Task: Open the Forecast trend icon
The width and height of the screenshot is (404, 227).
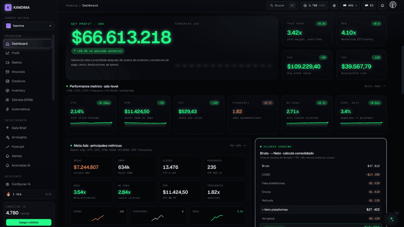Action: pos(7,147)
